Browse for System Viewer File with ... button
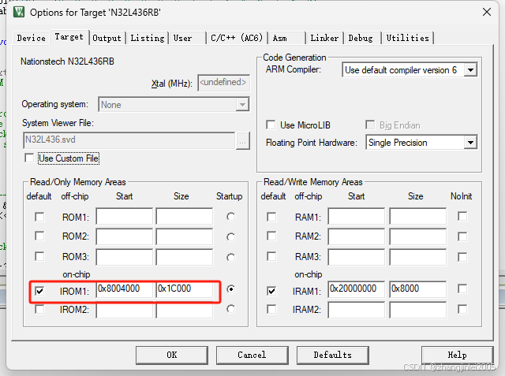The image size is (505, 376). (x=243, y=140)
